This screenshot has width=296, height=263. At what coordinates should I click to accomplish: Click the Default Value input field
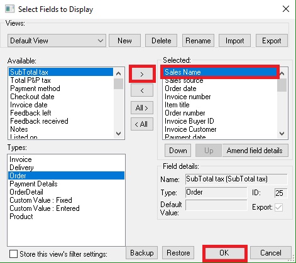[216, 205]
